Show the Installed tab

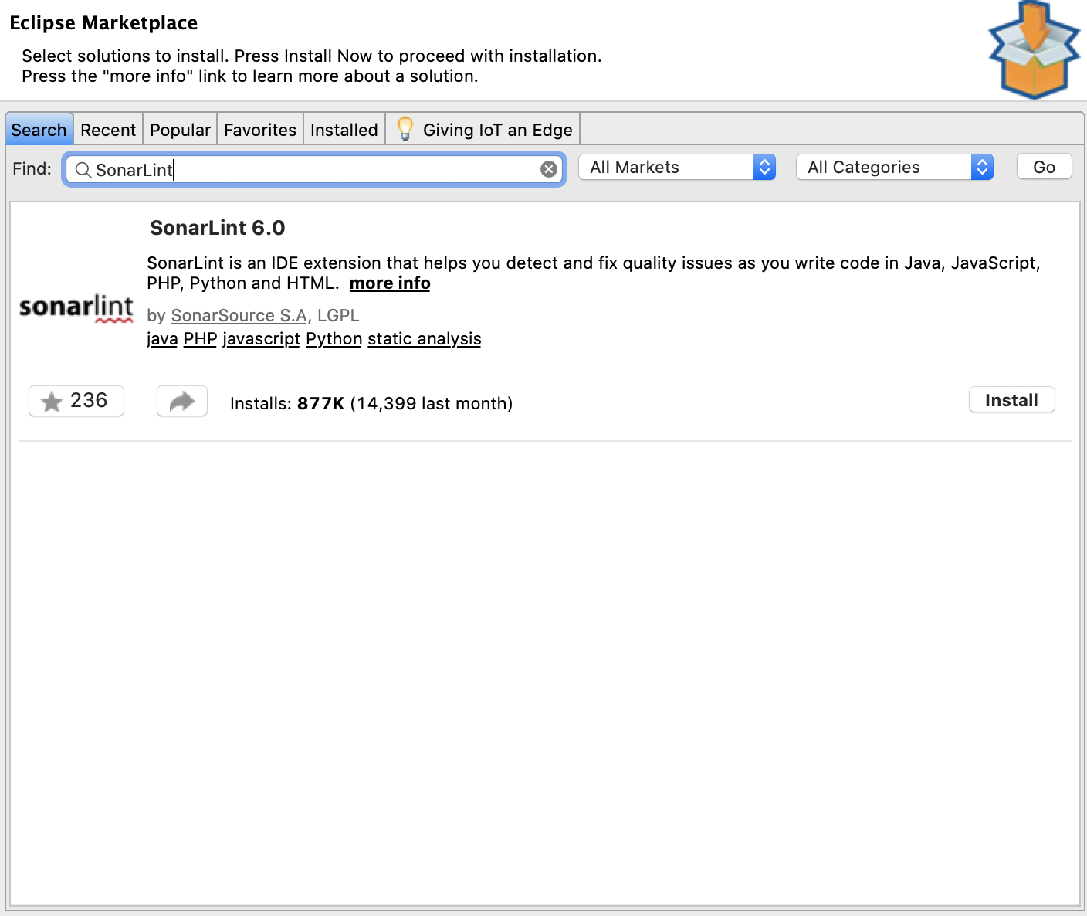[x=344, y=130]
